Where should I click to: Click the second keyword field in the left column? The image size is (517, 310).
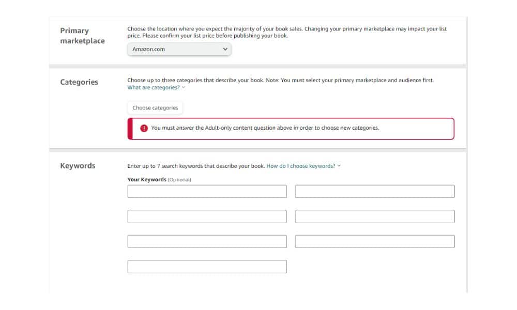point(207,216)
